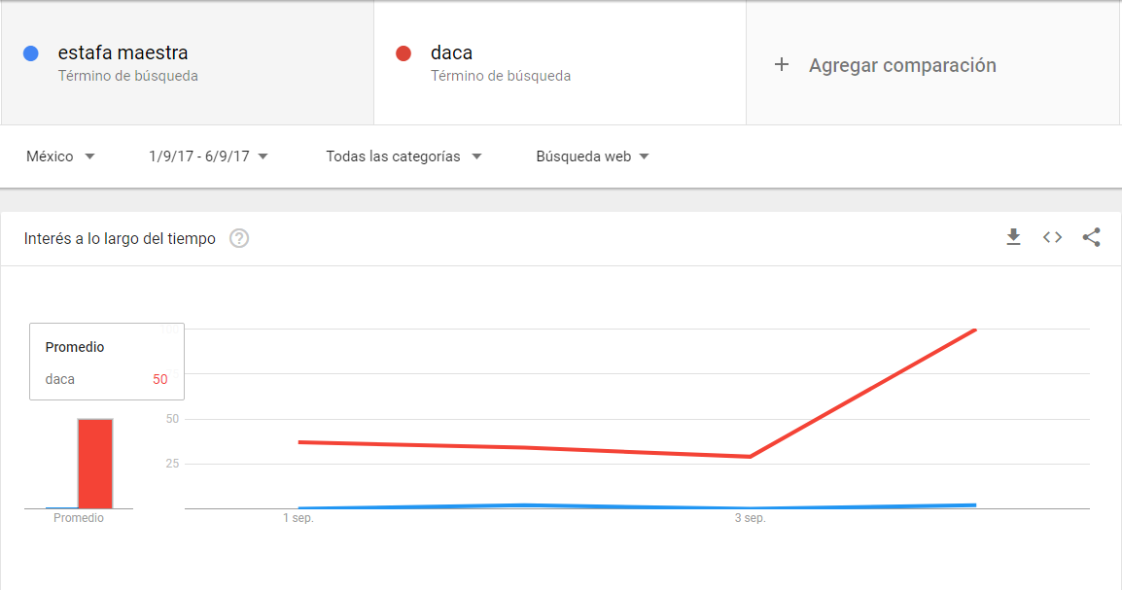Click the red dot for daca
This screenshot has height=590, width=1122.
point(403,52)
